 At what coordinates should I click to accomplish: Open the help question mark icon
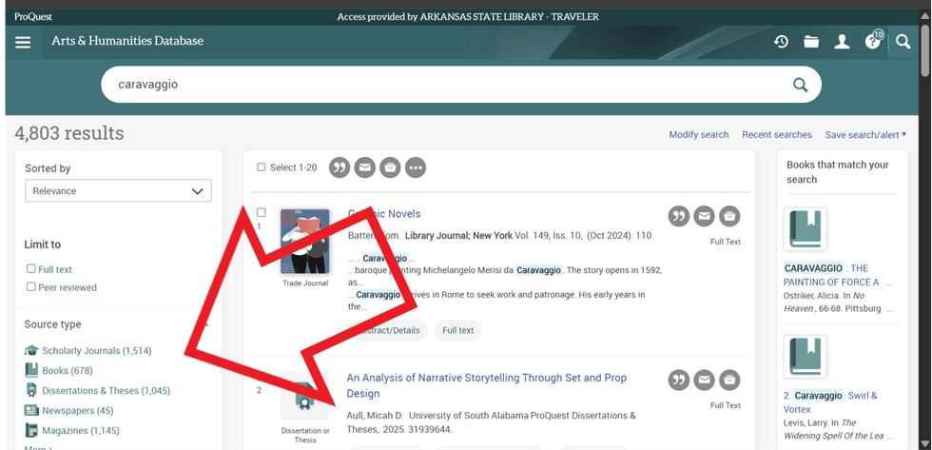872,42
